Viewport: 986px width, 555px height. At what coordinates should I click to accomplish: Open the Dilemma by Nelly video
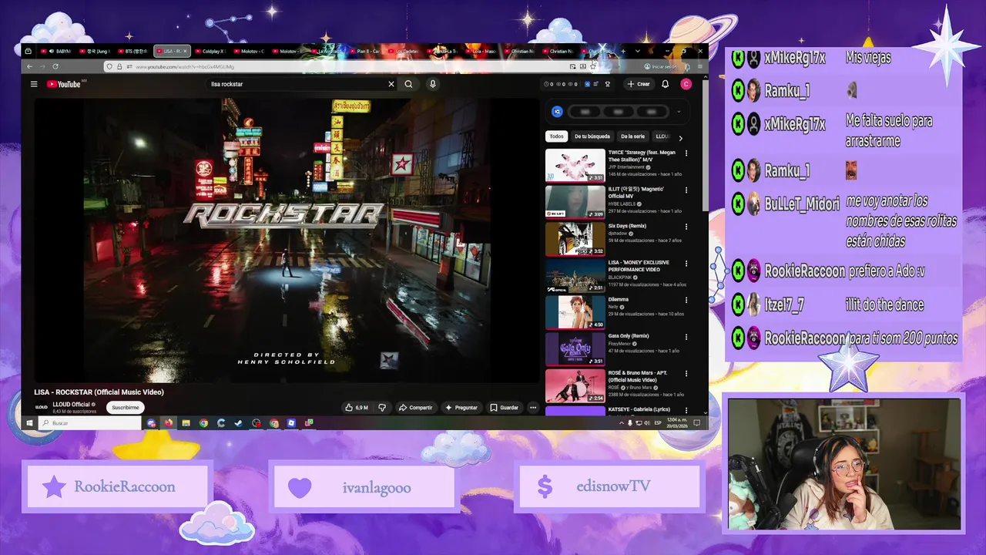click(x=575, y=312)
